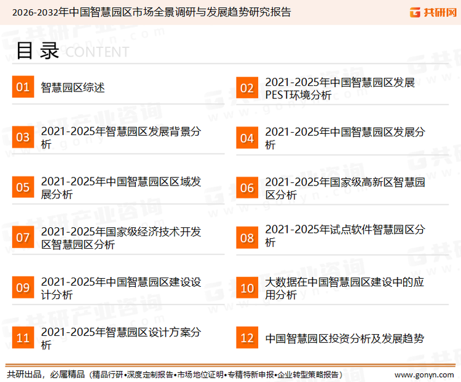Click the orange 01 chapter badge
The height and width of the screenshot is (382, 461).
tap(23, 87)
